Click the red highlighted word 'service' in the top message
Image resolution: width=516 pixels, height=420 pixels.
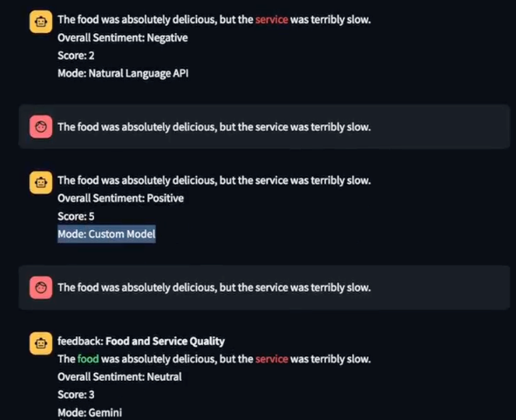tap(271, 20)
